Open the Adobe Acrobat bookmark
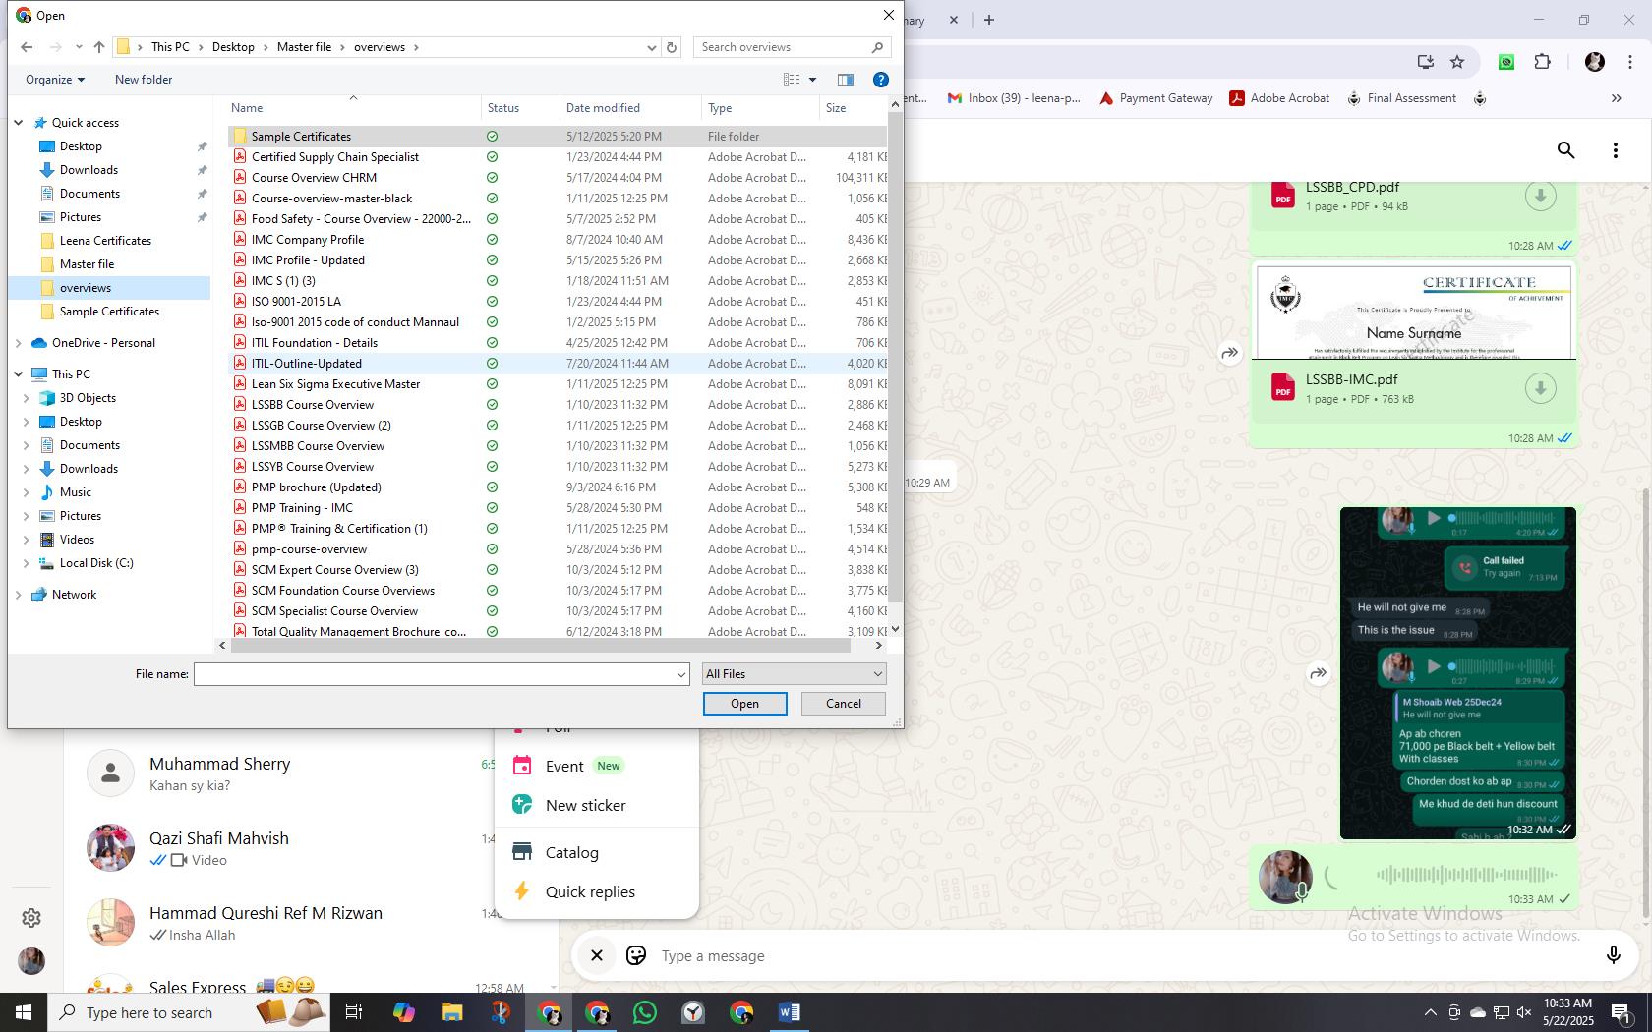 (1279, 98)
